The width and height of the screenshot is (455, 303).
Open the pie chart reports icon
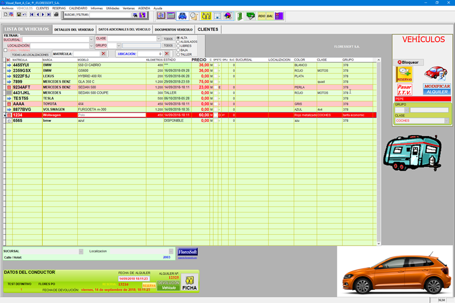228,16
